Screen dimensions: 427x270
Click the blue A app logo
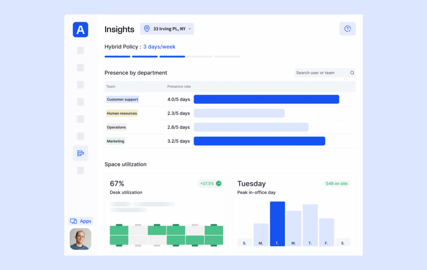[x=80, y=30]
